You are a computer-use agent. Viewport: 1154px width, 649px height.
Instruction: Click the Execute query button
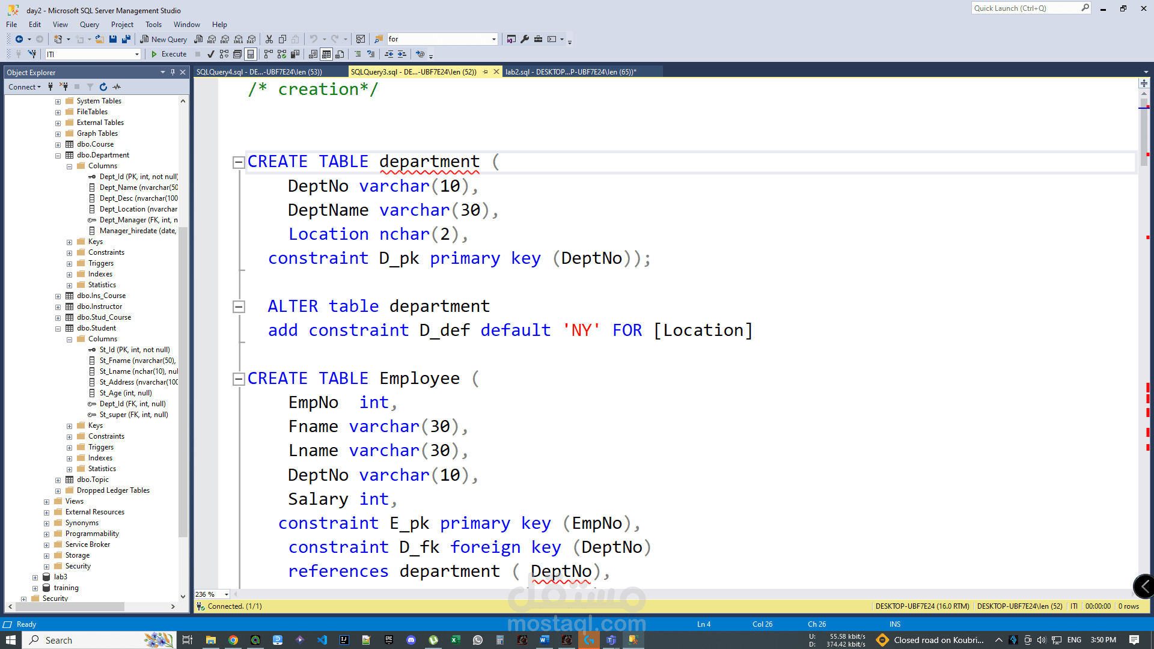169,54
